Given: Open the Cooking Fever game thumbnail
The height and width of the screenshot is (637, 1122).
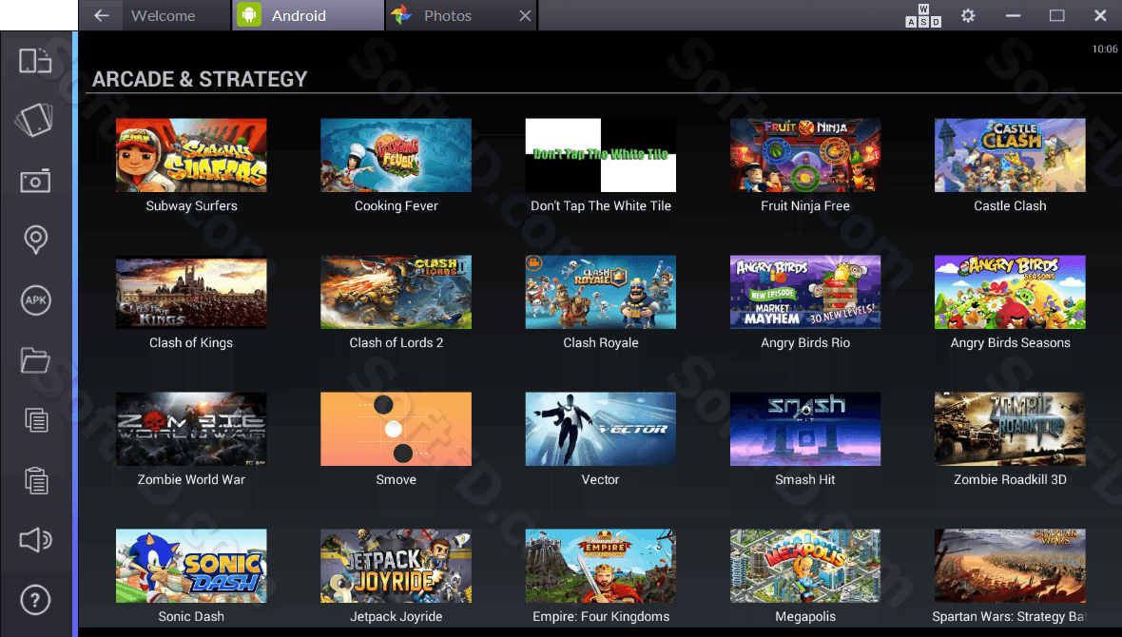Looking at the screenshot, I should (396, 155).
